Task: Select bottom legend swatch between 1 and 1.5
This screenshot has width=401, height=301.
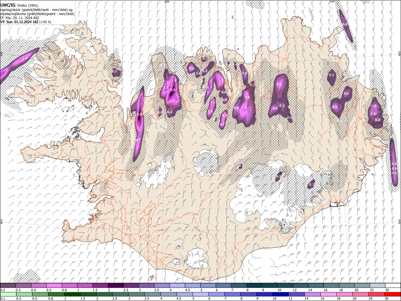Action: [72, 294]
